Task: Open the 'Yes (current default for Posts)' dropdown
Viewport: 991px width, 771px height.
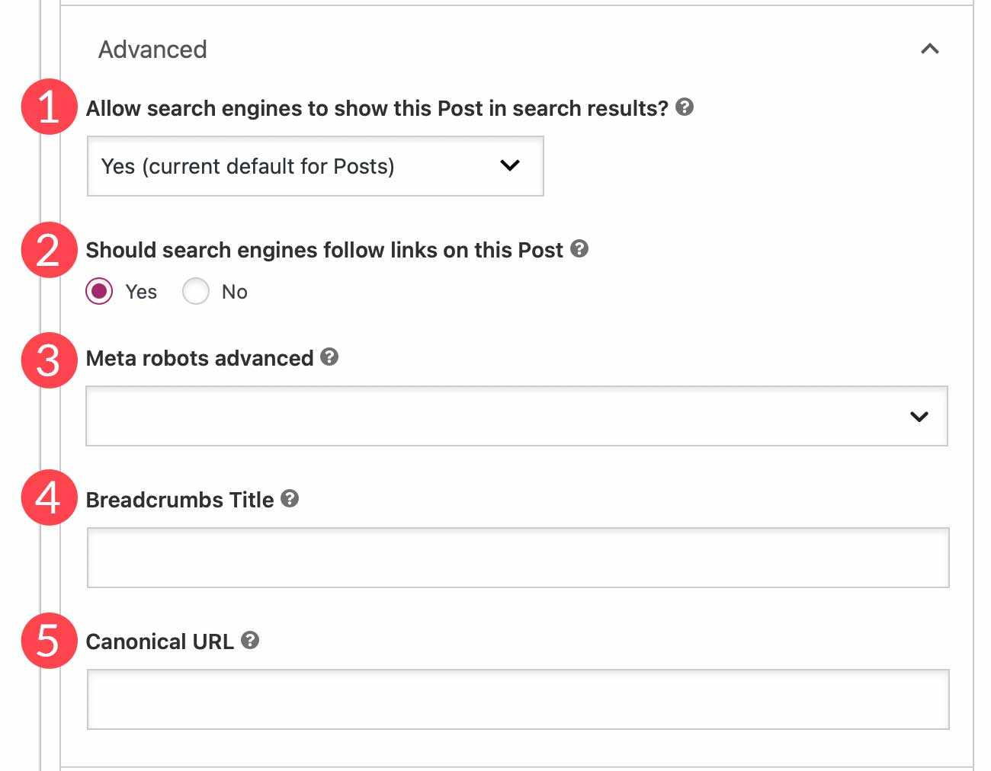Action: click(x=315, y=166)
